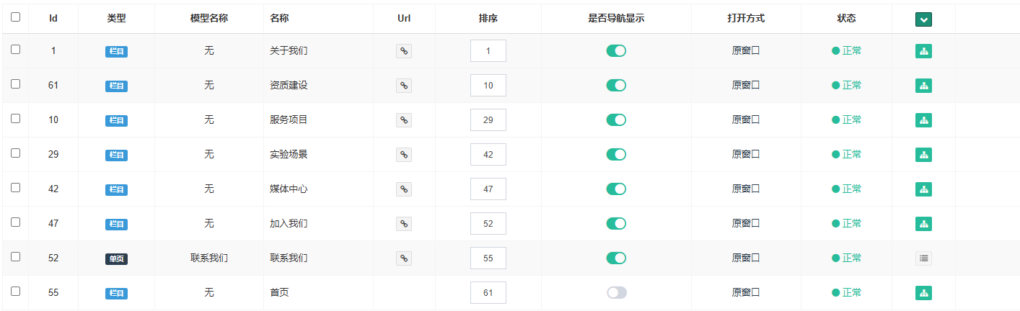Screen dimensions: 1020x311
Task: Open the URL link icon for 服务项目
Action: [x=404, y=120]
